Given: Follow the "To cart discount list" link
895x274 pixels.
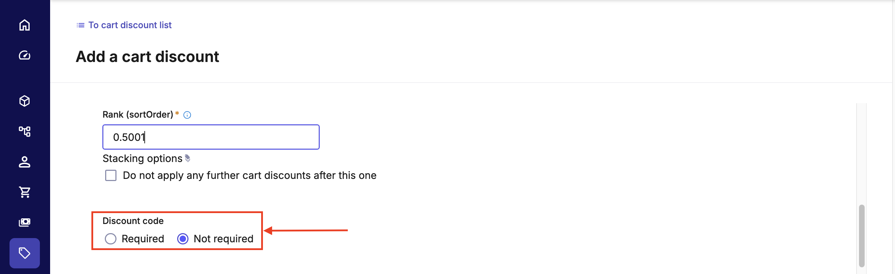Looking at the screenshot, I should coord(130,25).
